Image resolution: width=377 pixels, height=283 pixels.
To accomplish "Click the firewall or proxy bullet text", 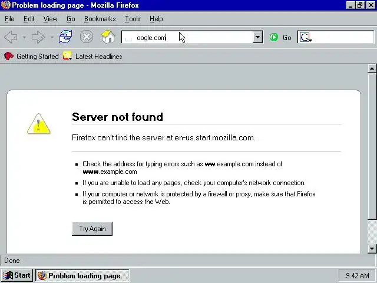I will pyautogui.click(x=199, y=198).
